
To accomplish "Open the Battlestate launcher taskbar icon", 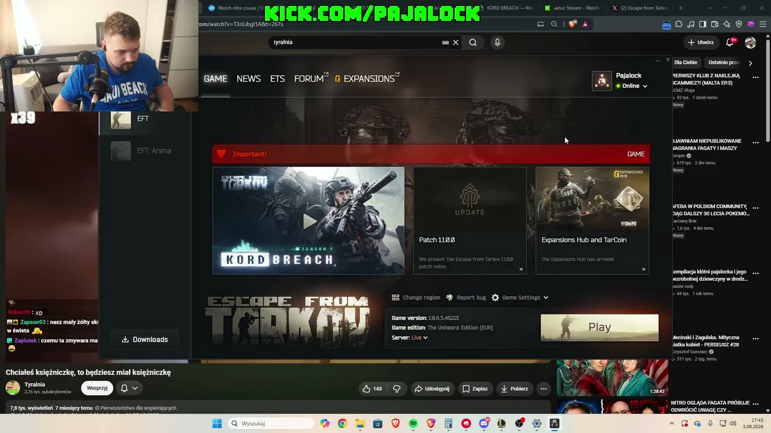I will [554, 423].
